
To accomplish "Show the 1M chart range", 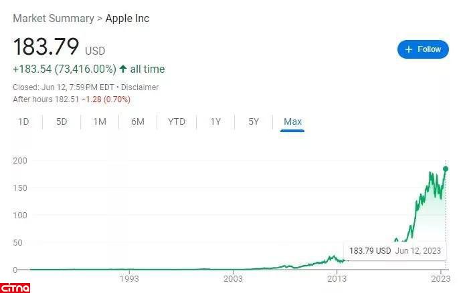I will [100, 121].
